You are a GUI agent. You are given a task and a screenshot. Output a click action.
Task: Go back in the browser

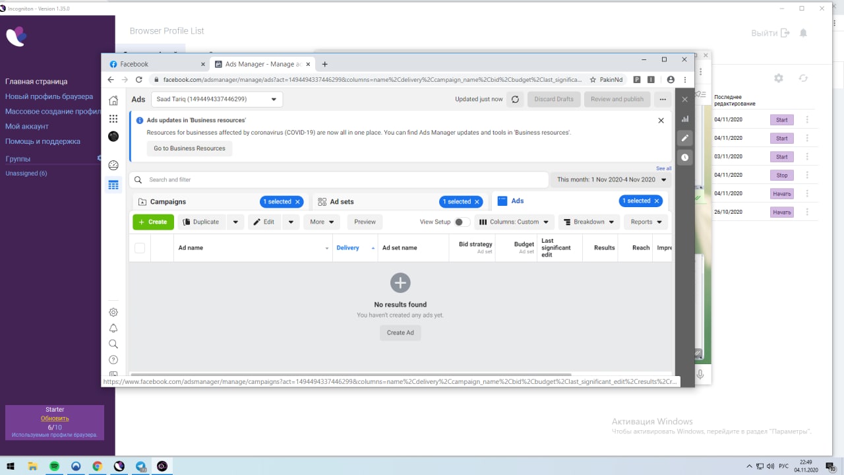111,79
